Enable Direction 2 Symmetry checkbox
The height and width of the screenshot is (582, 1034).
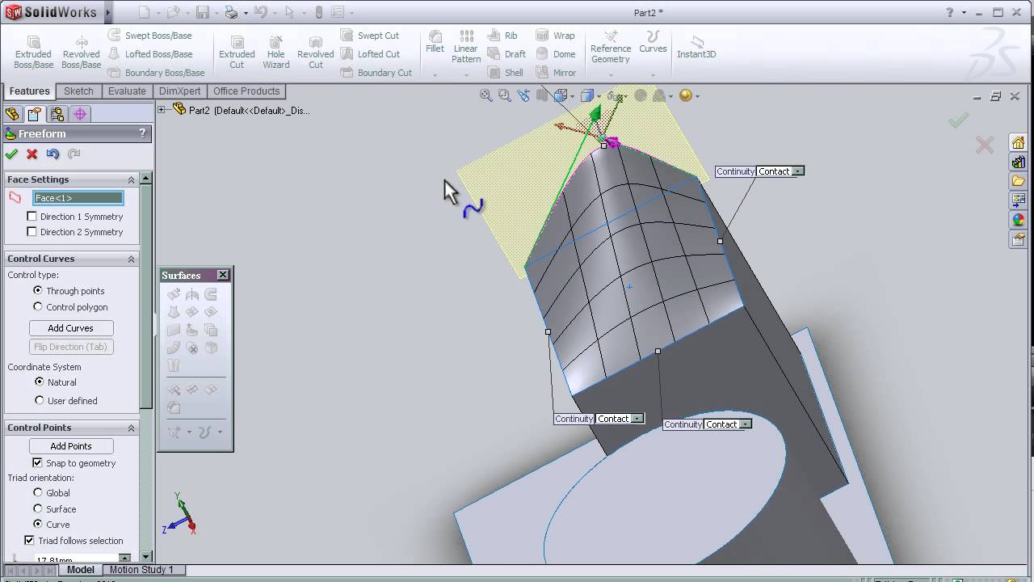click(32, 232)
